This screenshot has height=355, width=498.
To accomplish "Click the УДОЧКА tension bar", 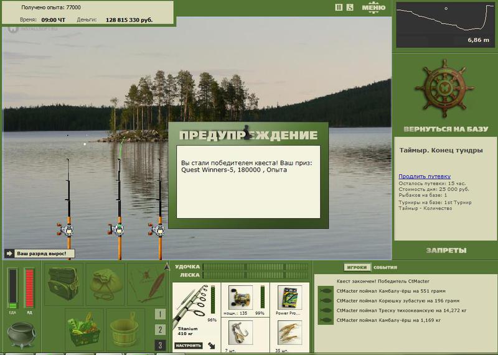I will [x=255, y=267].
